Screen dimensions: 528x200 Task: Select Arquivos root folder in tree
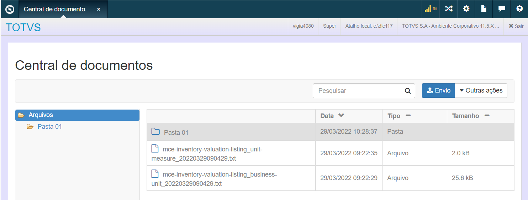(x=41, y=115)
